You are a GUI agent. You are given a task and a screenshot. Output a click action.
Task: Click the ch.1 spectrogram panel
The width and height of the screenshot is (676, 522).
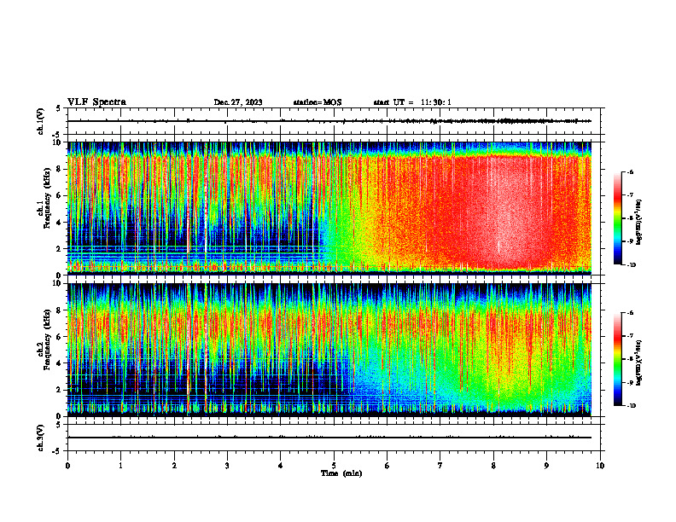(x=329, y=208)
